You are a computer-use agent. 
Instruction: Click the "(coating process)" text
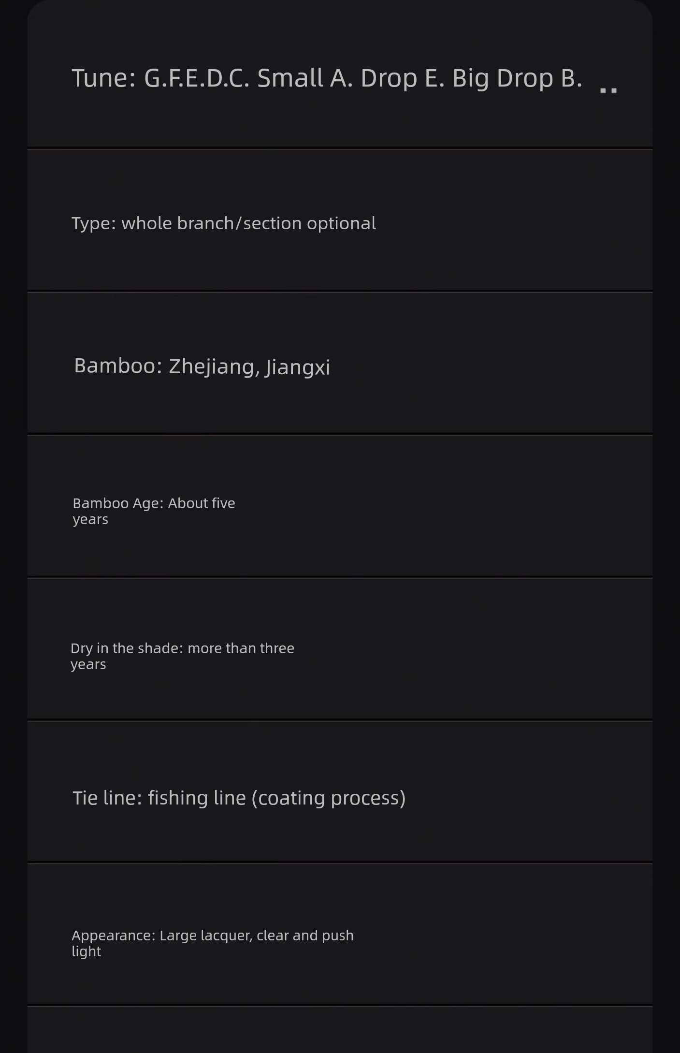(328, 798)
